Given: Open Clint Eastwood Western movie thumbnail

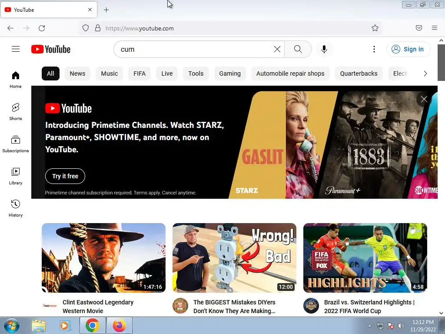Looking at the screenshot, I should click(x=103, y=258).
